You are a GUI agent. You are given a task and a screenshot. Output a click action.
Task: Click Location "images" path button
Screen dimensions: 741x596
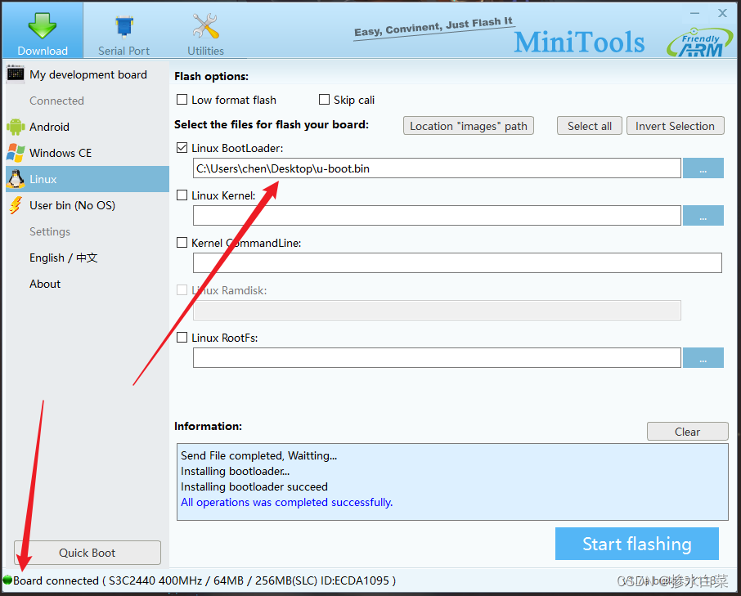coord(469,126)
